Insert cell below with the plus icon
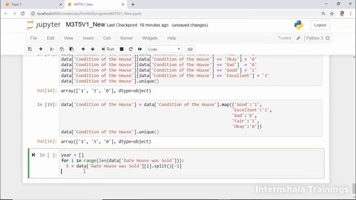Image resolution: width=356 pixels, height=200 pixels. (x=41, y=49)
